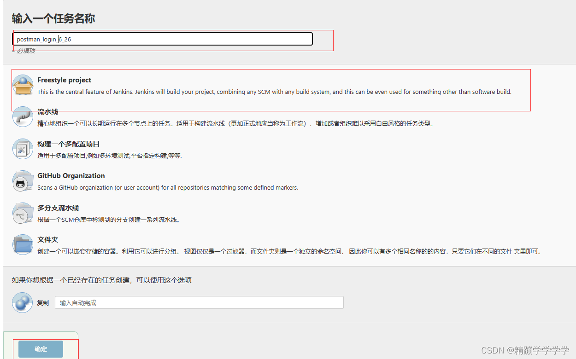Click the 构建一个多配置项目 icon

point(23,149)
